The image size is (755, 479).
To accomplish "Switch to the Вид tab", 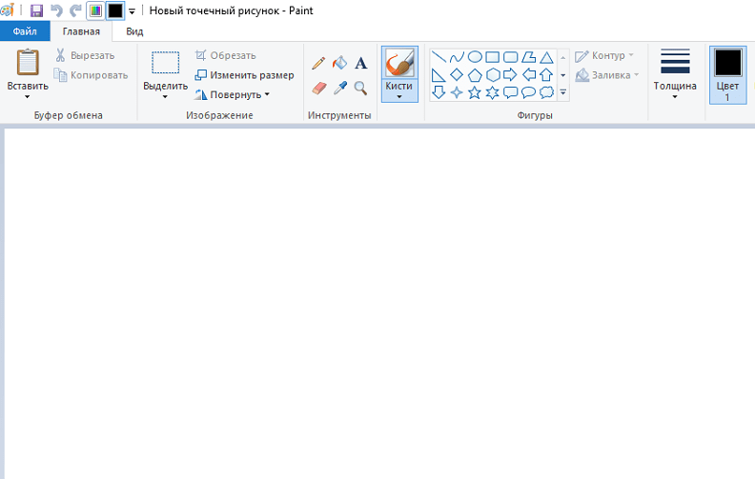I will click(134, 31).
